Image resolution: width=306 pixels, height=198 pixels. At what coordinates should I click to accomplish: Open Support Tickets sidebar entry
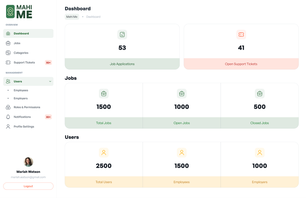tap(28, 62)
